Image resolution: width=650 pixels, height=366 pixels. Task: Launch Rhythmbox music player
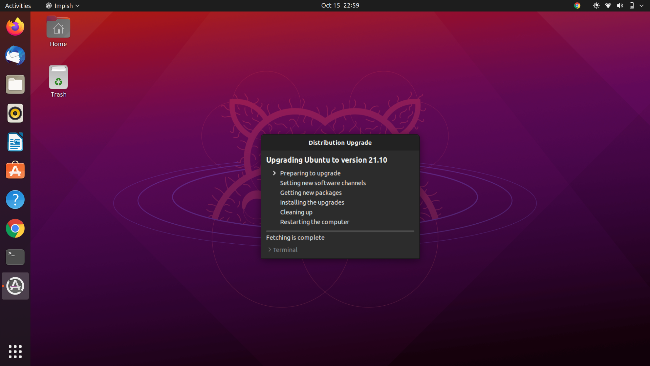pos(15,113)
